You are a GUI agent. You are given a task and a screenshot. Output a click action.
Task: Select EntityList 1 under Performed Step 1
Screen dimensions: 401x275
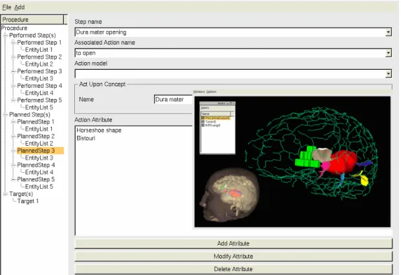[x=39, y=50]
